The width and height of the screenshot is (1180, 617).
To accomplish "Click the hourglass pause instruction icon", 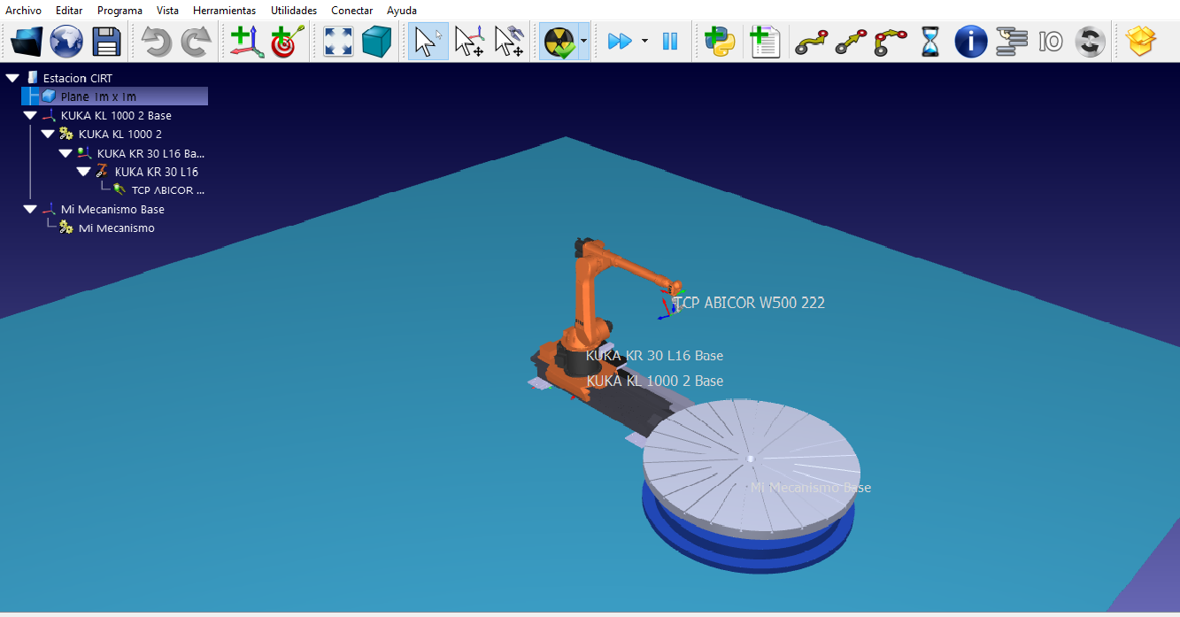I will [930, 42].
